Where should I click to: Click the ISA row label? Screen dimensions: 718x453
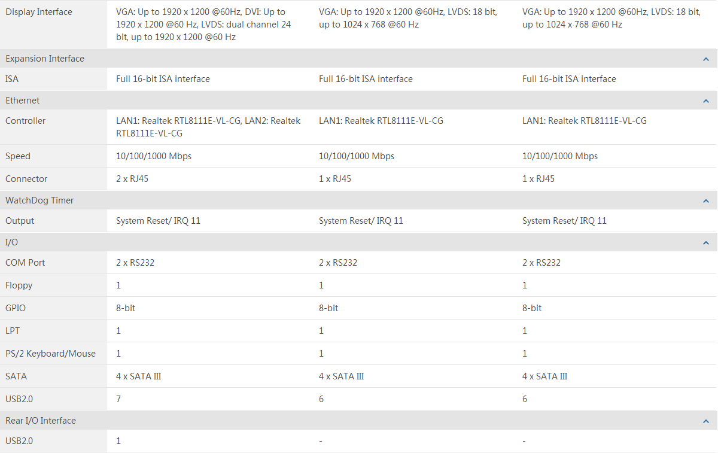(12, 79)
